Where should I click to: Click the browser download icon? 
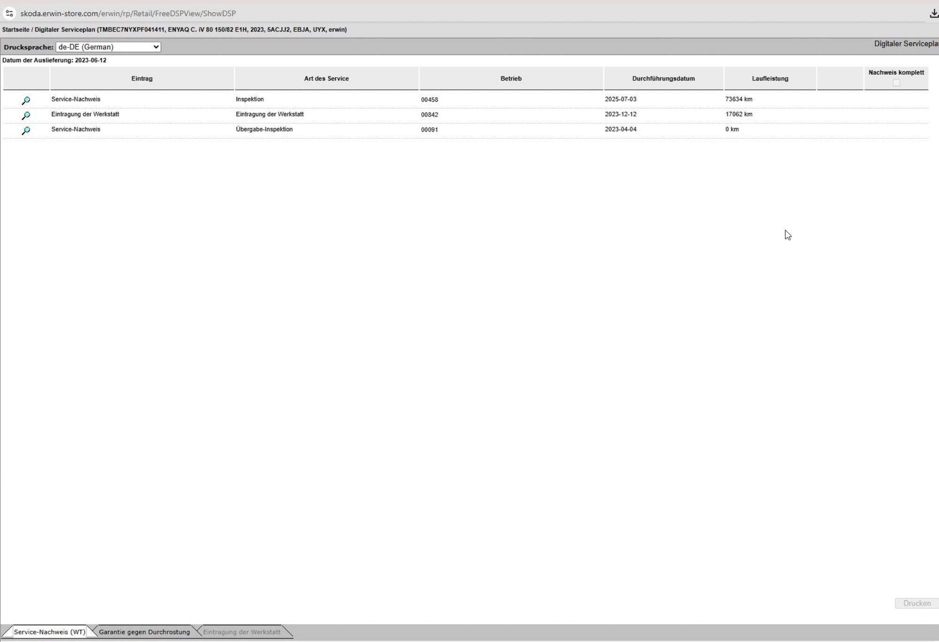934,13
